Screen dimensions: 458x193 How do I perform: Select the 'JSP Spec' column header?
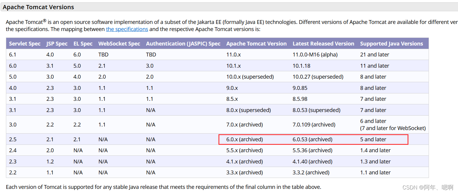57,43
